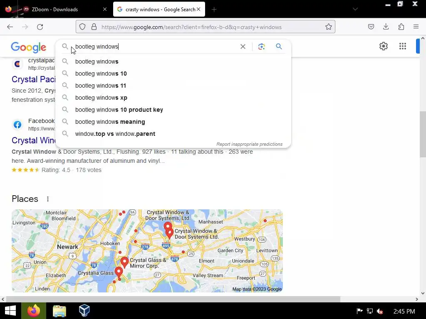This screenshot has height=319, width=426.
Task: Open the Crystal Pacific result link
Action: [33, 79]
